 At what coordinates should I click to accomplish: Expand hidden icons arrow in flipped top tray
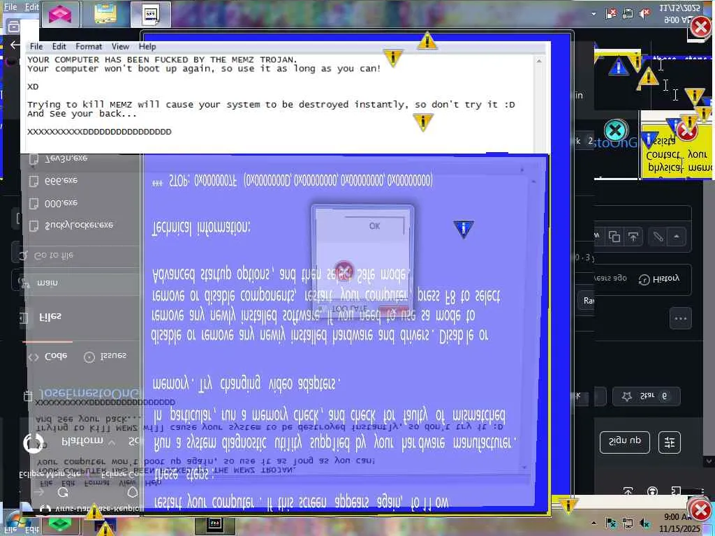[594, 14]
